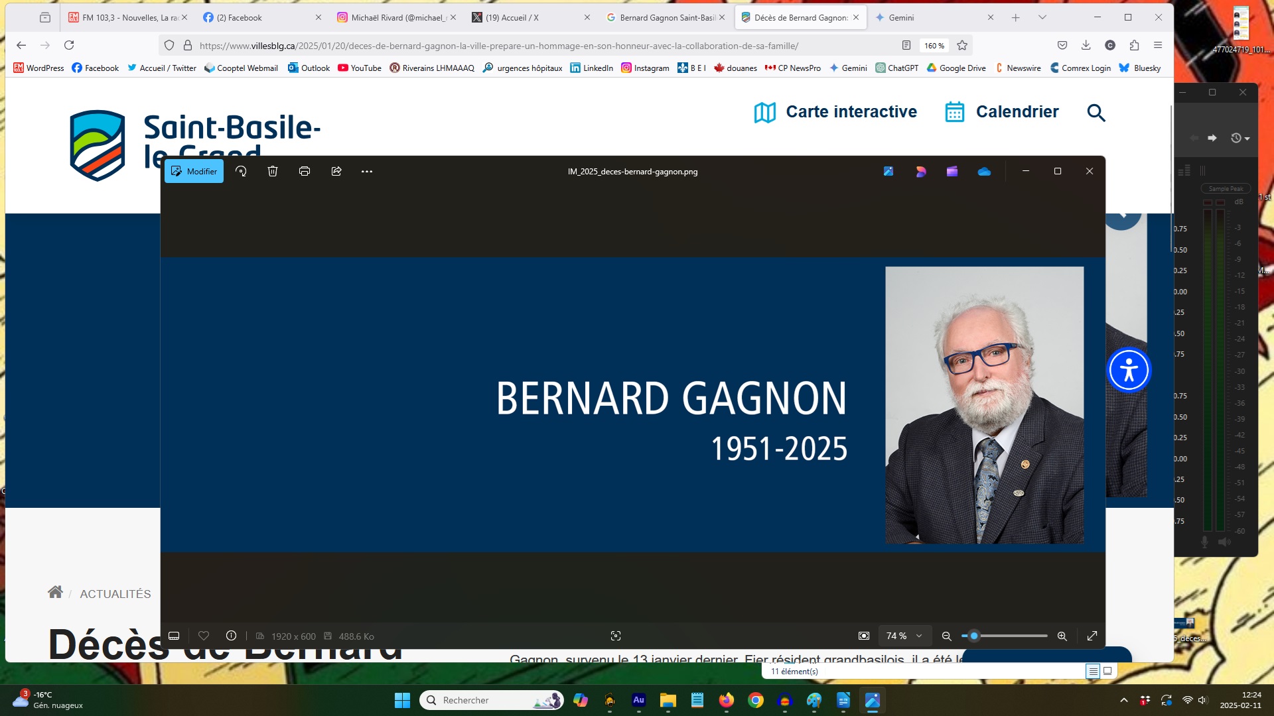Enter fullscreen with the expand arrows icon

[x=1092, y=636]
